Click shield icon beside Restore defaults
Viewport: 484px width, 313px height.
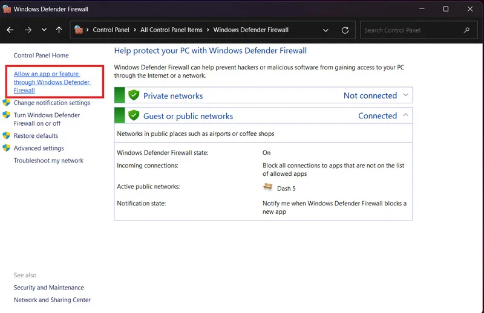pyautogui.click(x=7, y=136)
